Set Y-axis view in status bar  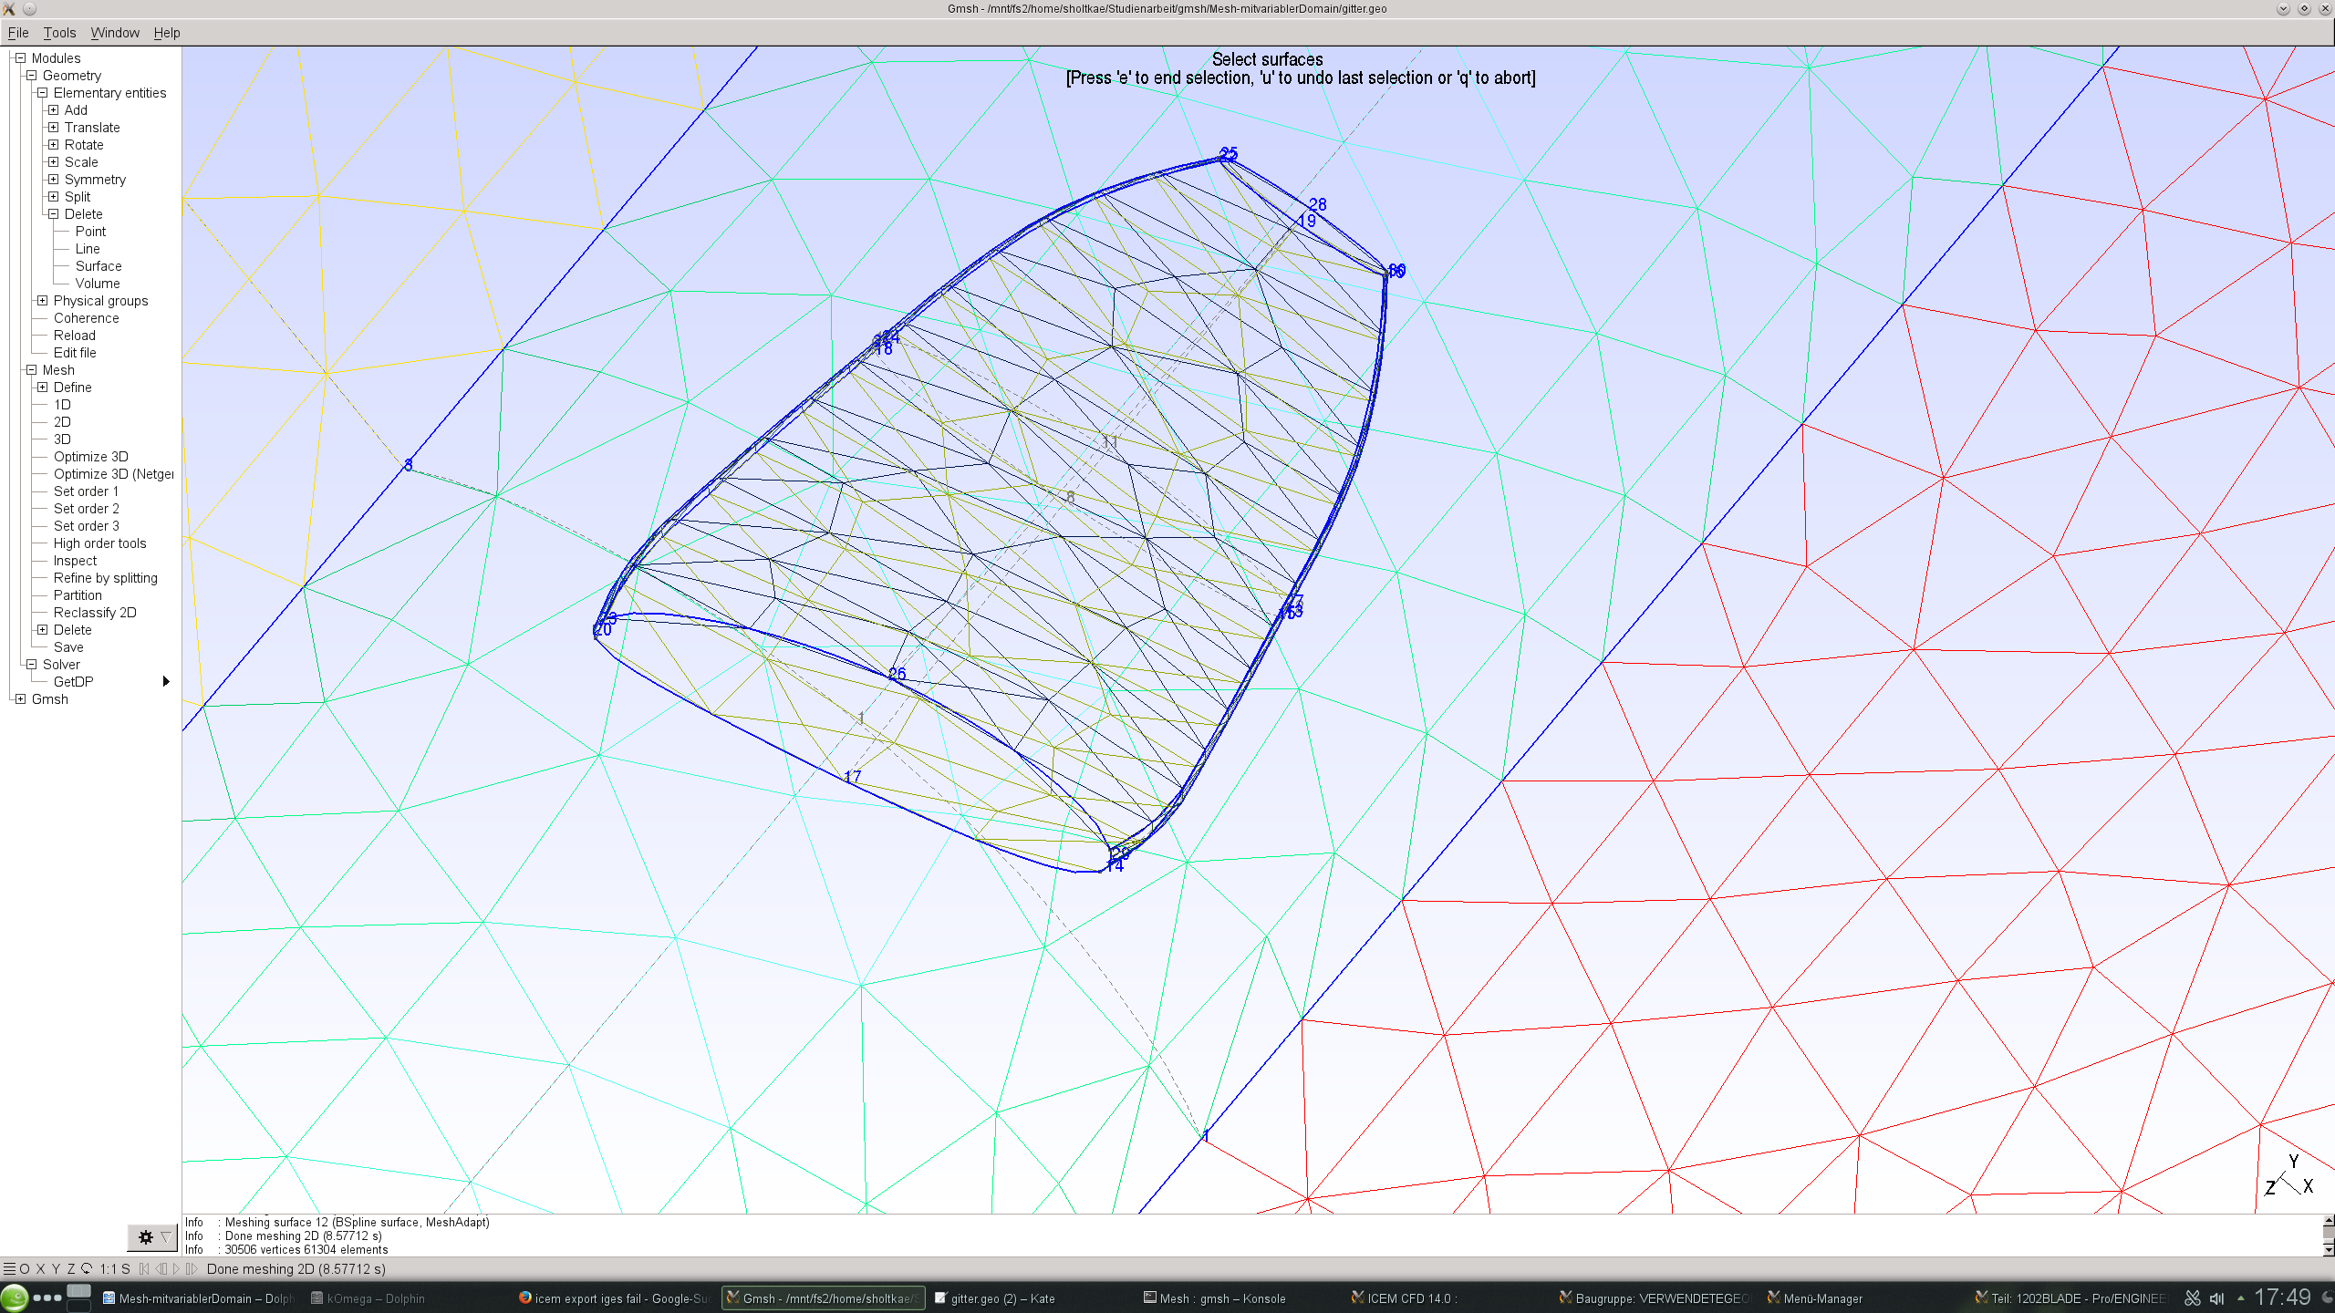coord(56,1268)
